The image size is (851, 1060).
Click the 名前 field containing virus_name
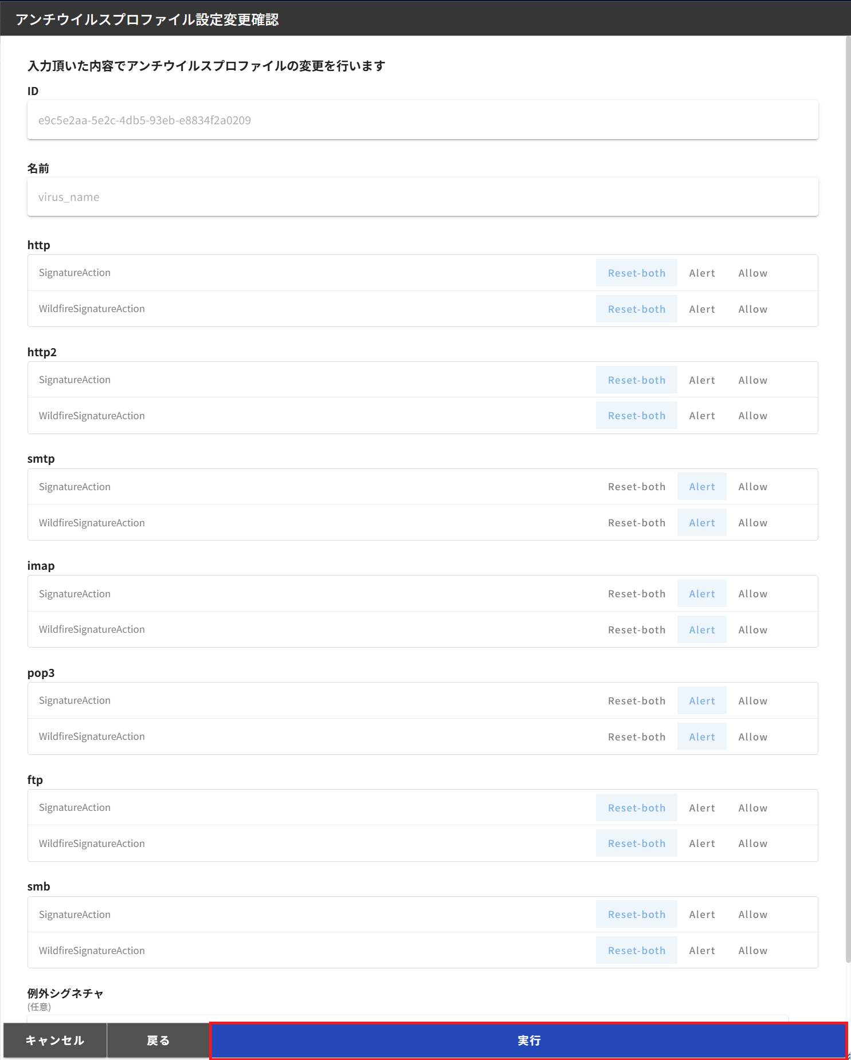coord(422,197)
